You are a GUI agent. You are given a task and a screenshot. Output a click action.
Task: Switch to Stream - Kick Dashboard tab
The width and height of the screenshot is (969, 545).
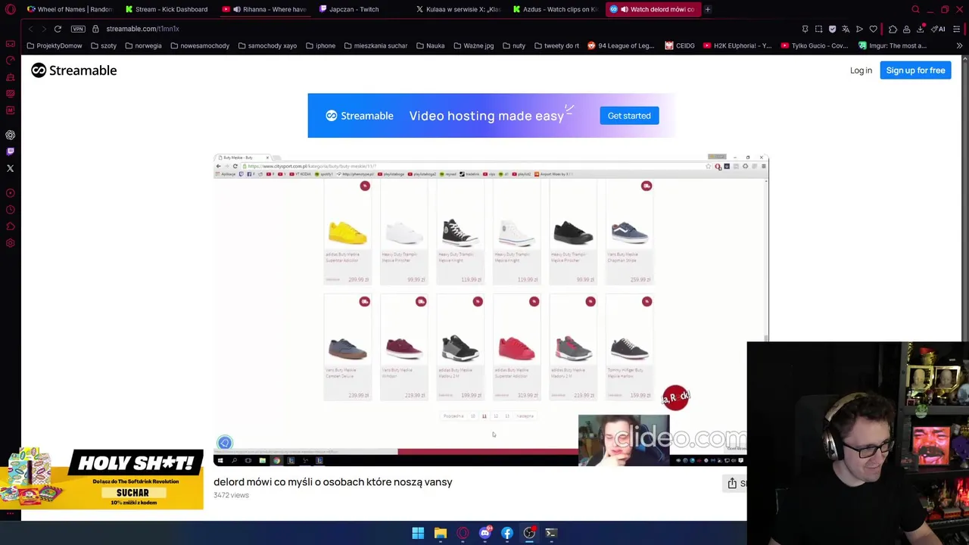[x=167, y=9]
